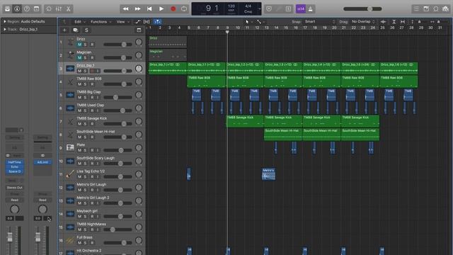Click the Rewind transport button
Image resolution: width=453 pixels, height=255 pixels.
point(126,9)
